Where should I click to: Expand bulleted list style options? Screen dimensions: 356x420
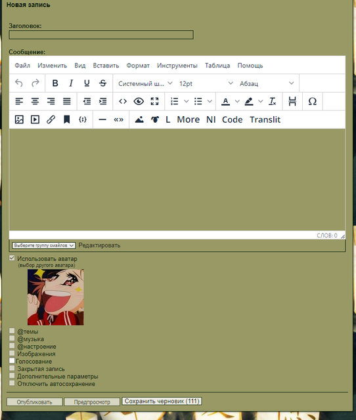[x=210, y=101]
